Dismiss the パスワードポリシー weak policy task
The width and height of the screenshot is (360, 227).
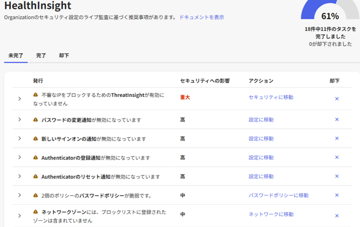(336, 195)
